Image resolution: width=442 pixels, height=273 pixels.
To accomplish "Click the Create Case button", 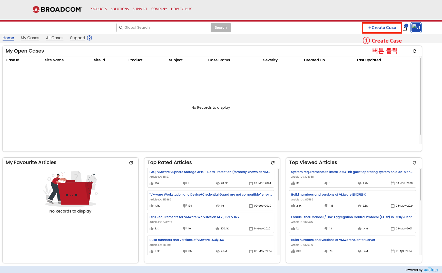I will [x=382, y=28].
